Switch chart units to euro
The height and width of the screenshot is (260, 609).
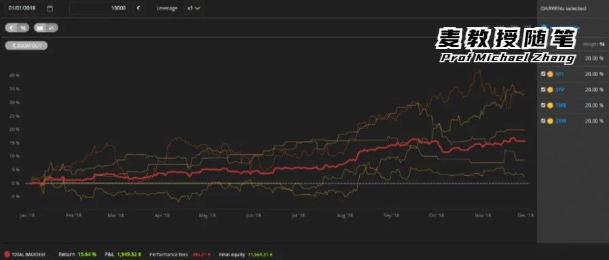(x=12, y=28)
